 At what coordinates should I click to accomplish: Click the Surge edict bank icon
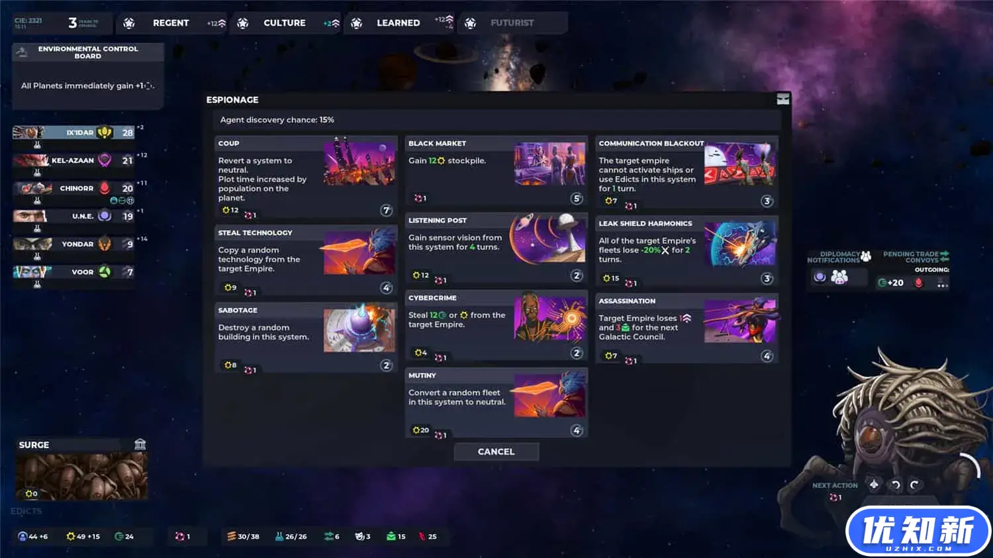140,444
